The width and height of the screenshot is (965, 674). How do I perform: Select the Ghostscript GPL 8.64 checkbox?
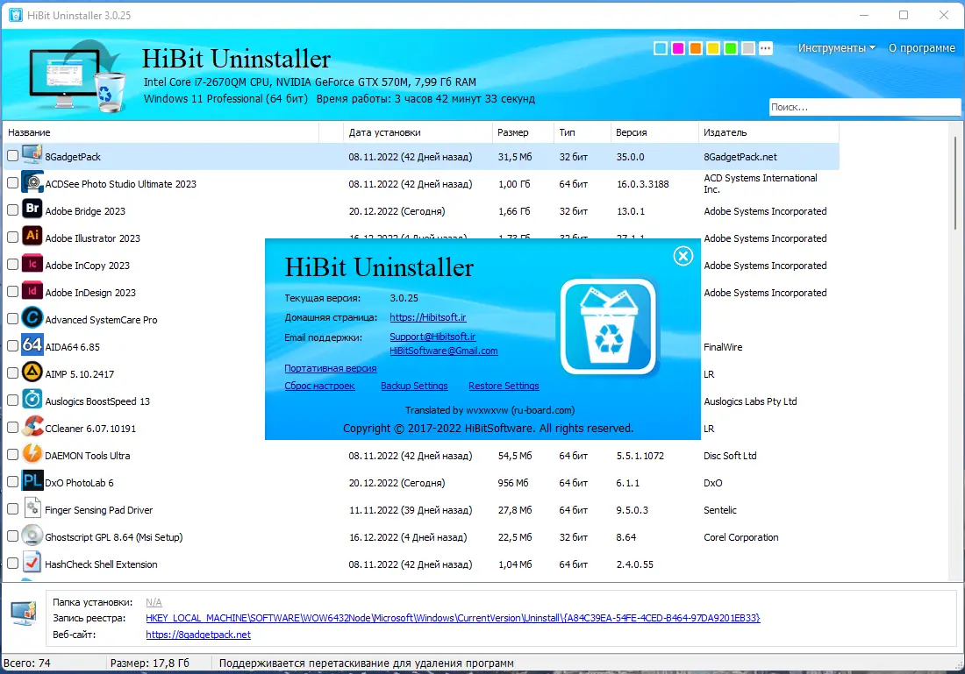(x=13, y=536)
